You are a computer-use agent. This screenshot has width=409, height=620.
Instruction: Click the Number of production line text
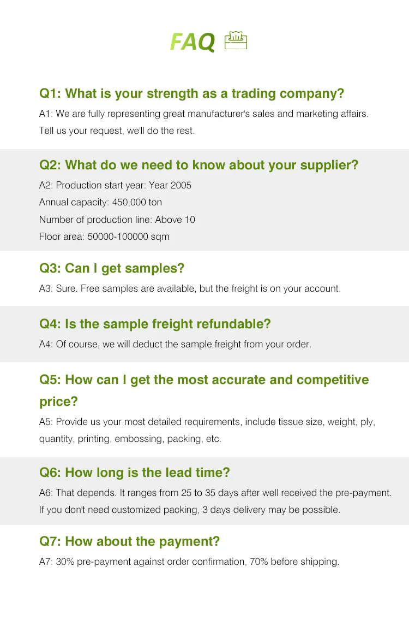(x=117, y=220)
